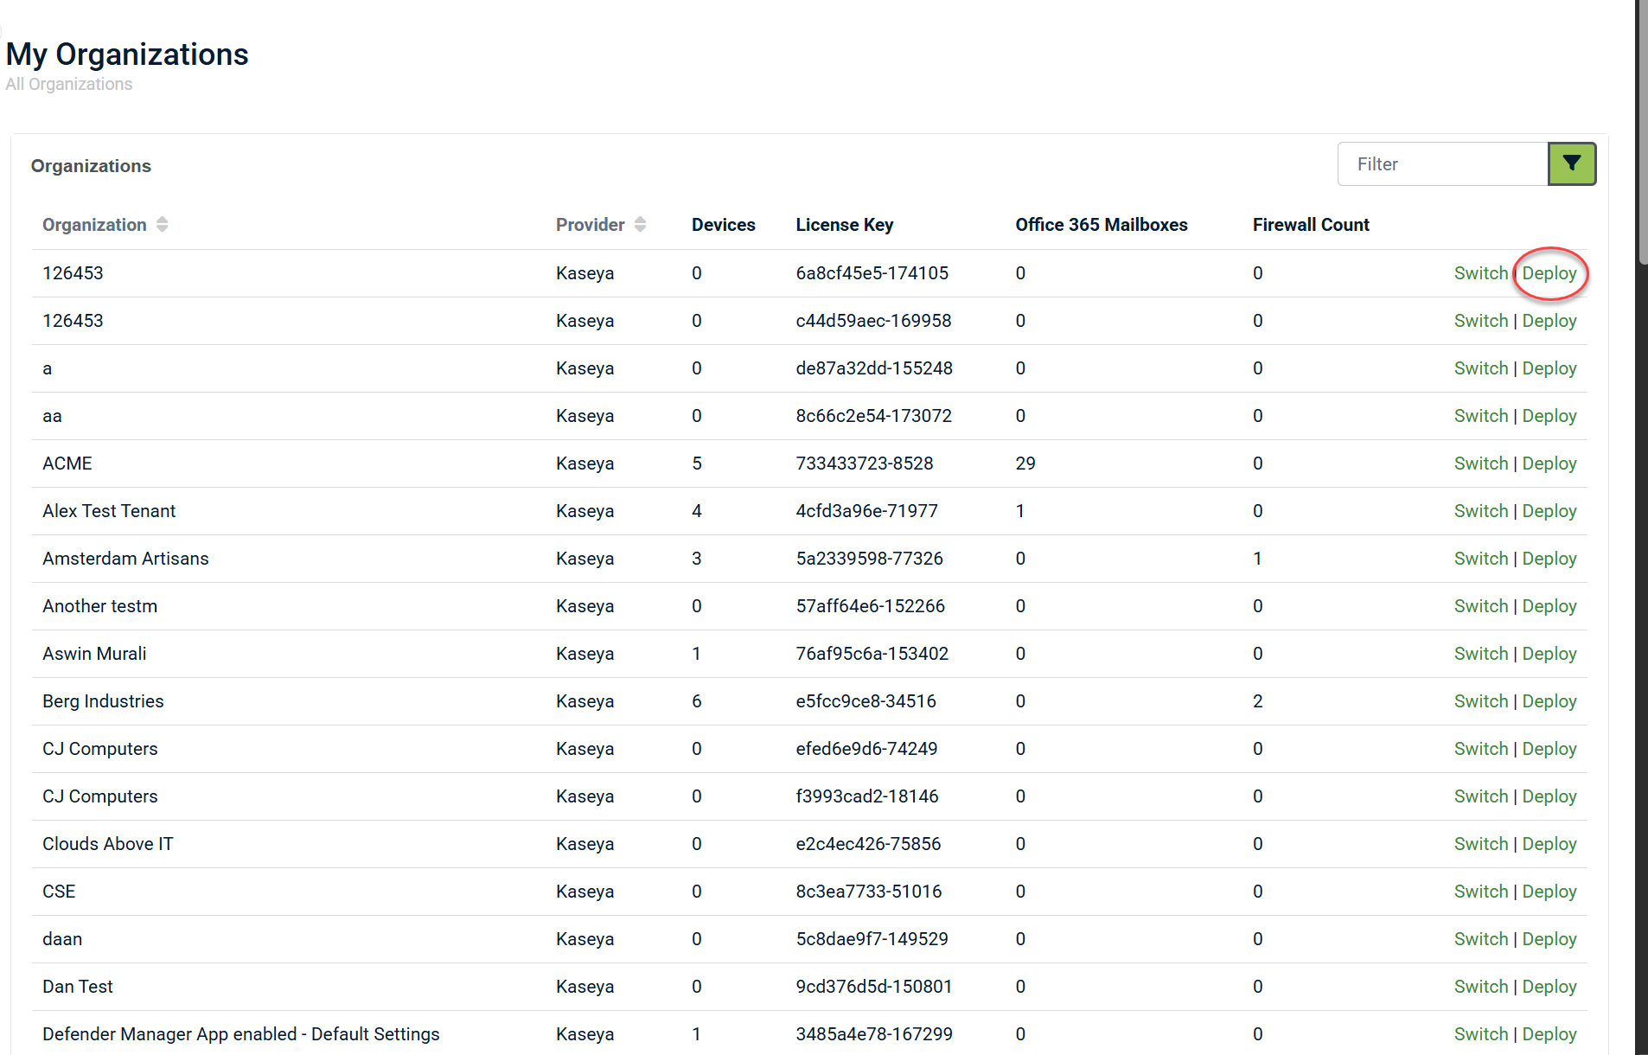This screenshot has width=1648, height=1055.
Task: Deploy to Clouds Above IT
Action: 1549,844
